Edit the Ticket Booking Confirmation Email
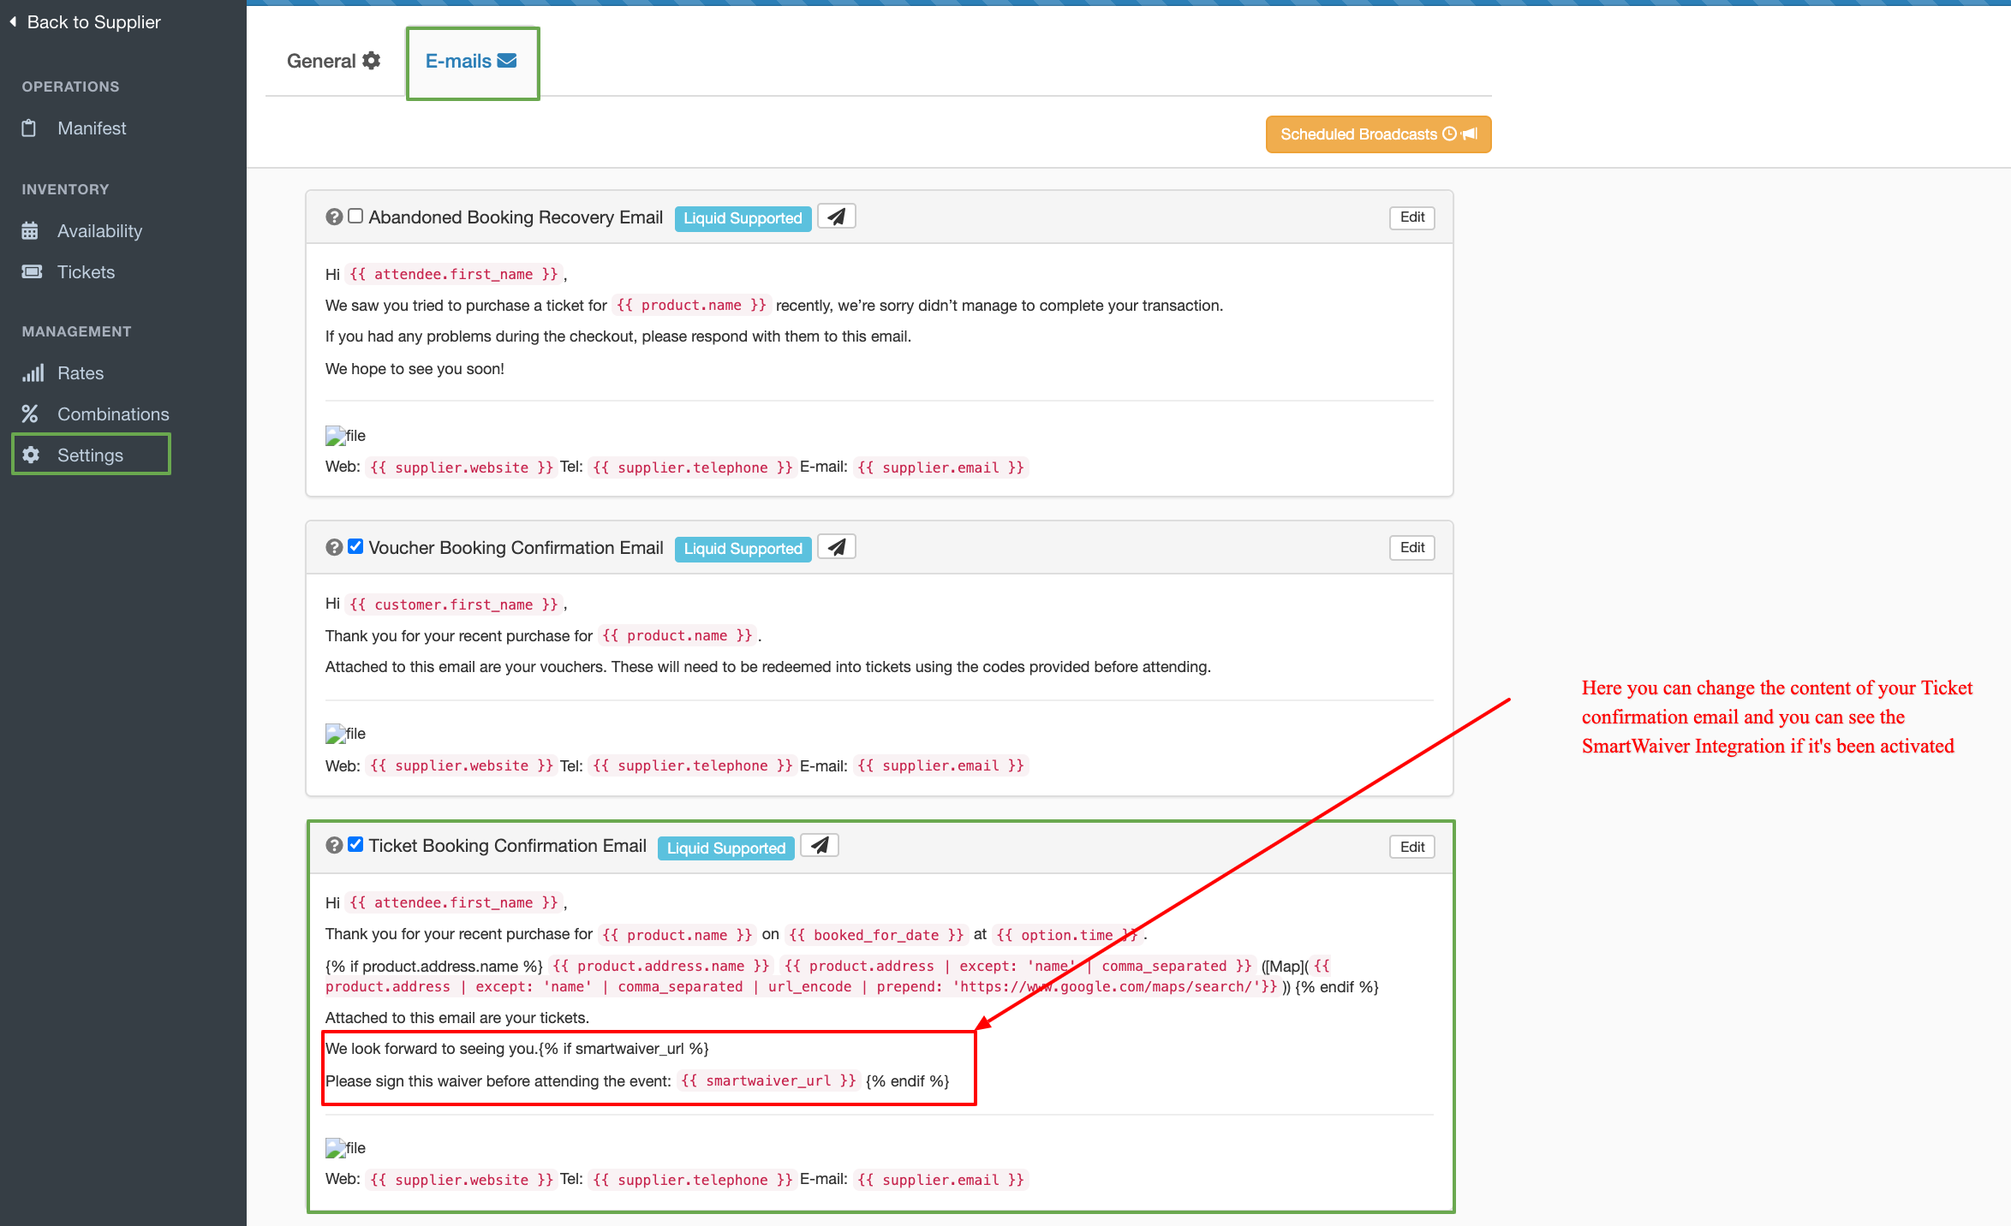Viewport: 2011px width, 1226px height. (x=1411, y=848)
